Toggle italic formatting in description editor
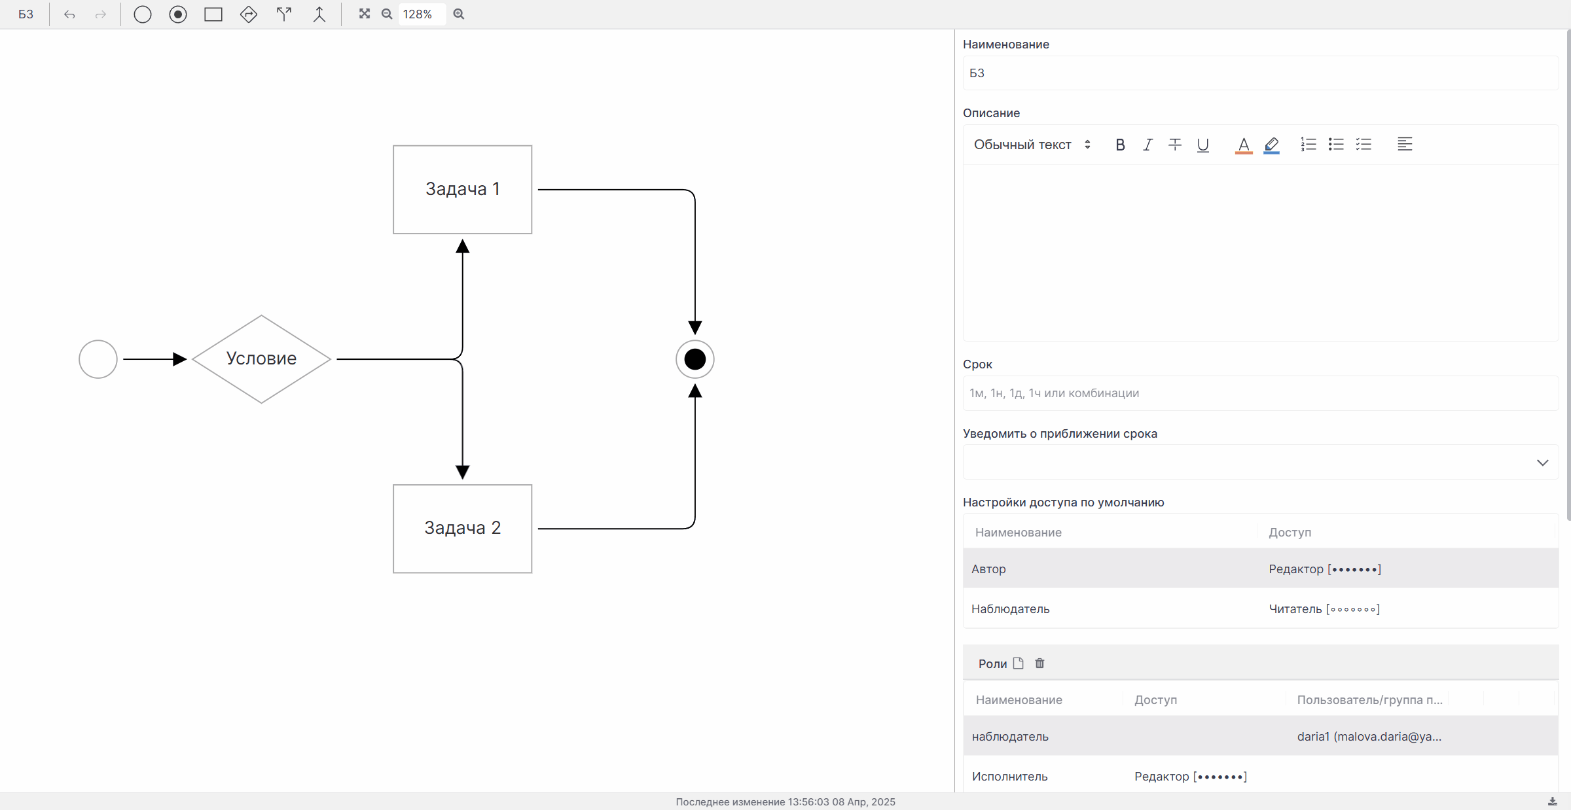This screenshot has height=810, width=1571. click(1147, 145)
